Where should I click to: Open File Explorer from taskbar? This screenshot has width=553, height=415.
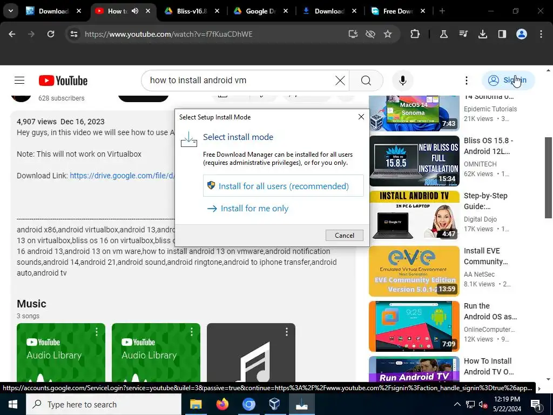coord(195,404)
